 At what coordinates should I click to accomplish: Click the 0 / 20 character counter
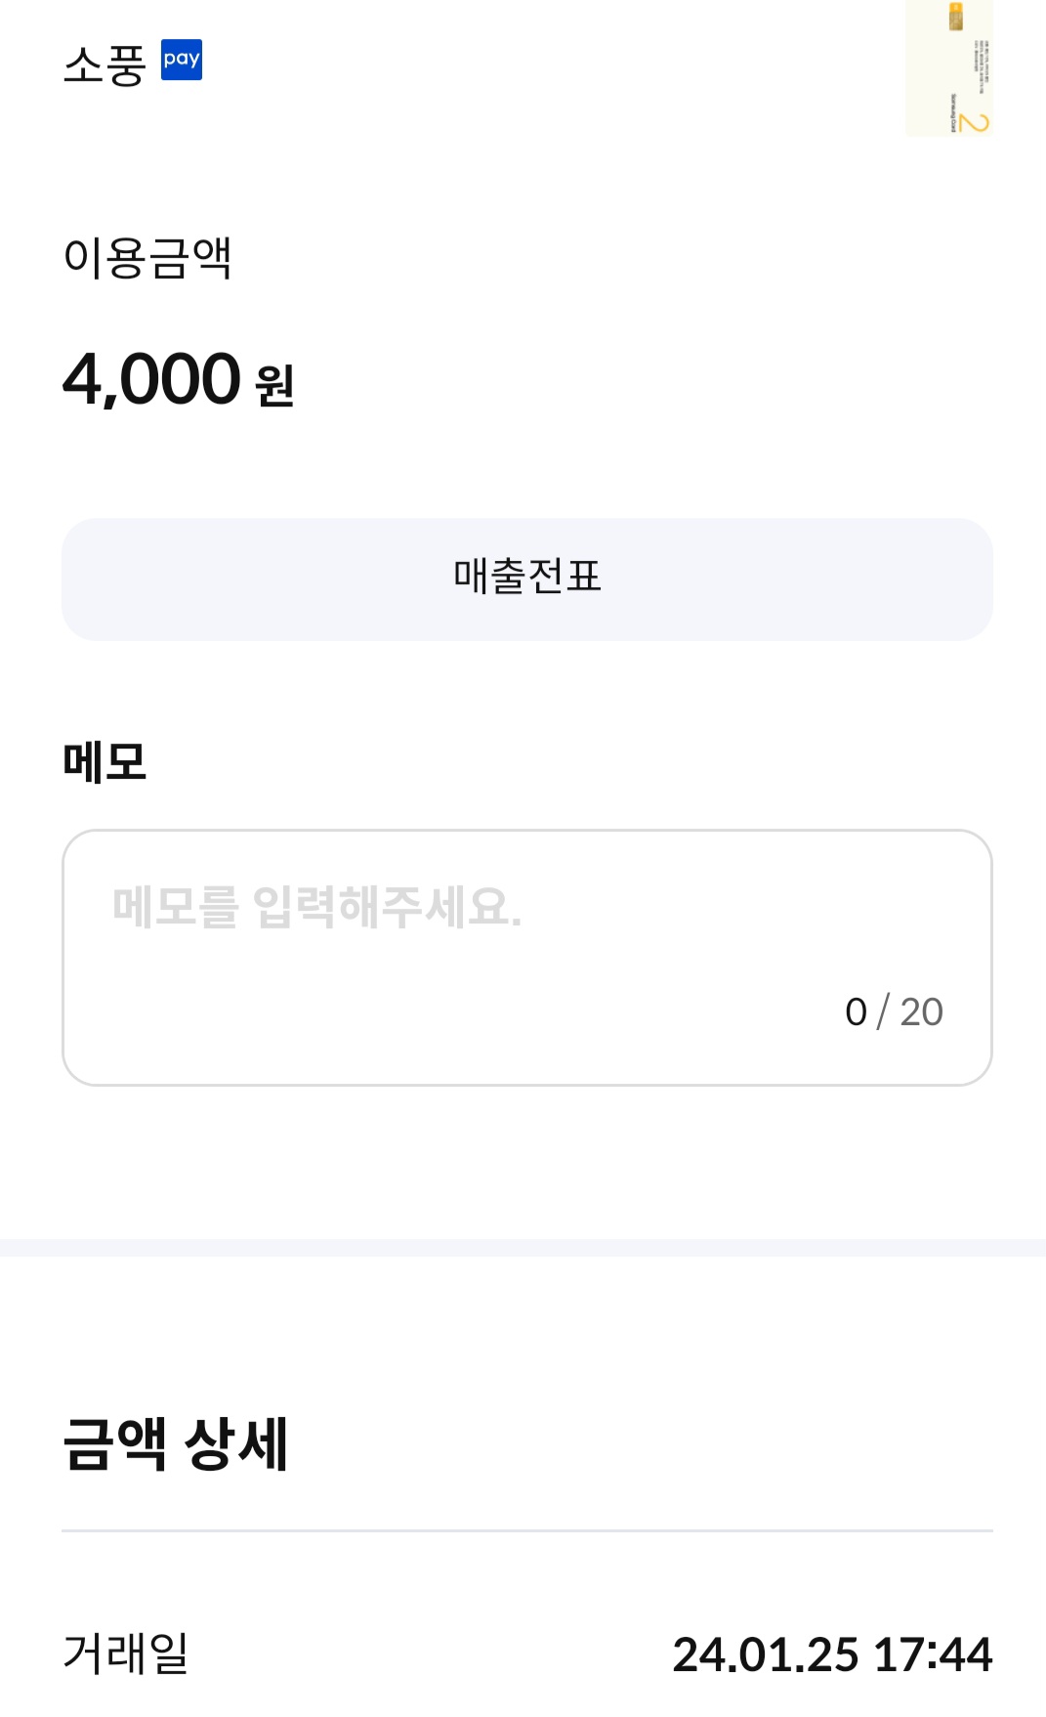pyautogui.click(x=894, y=1011)
